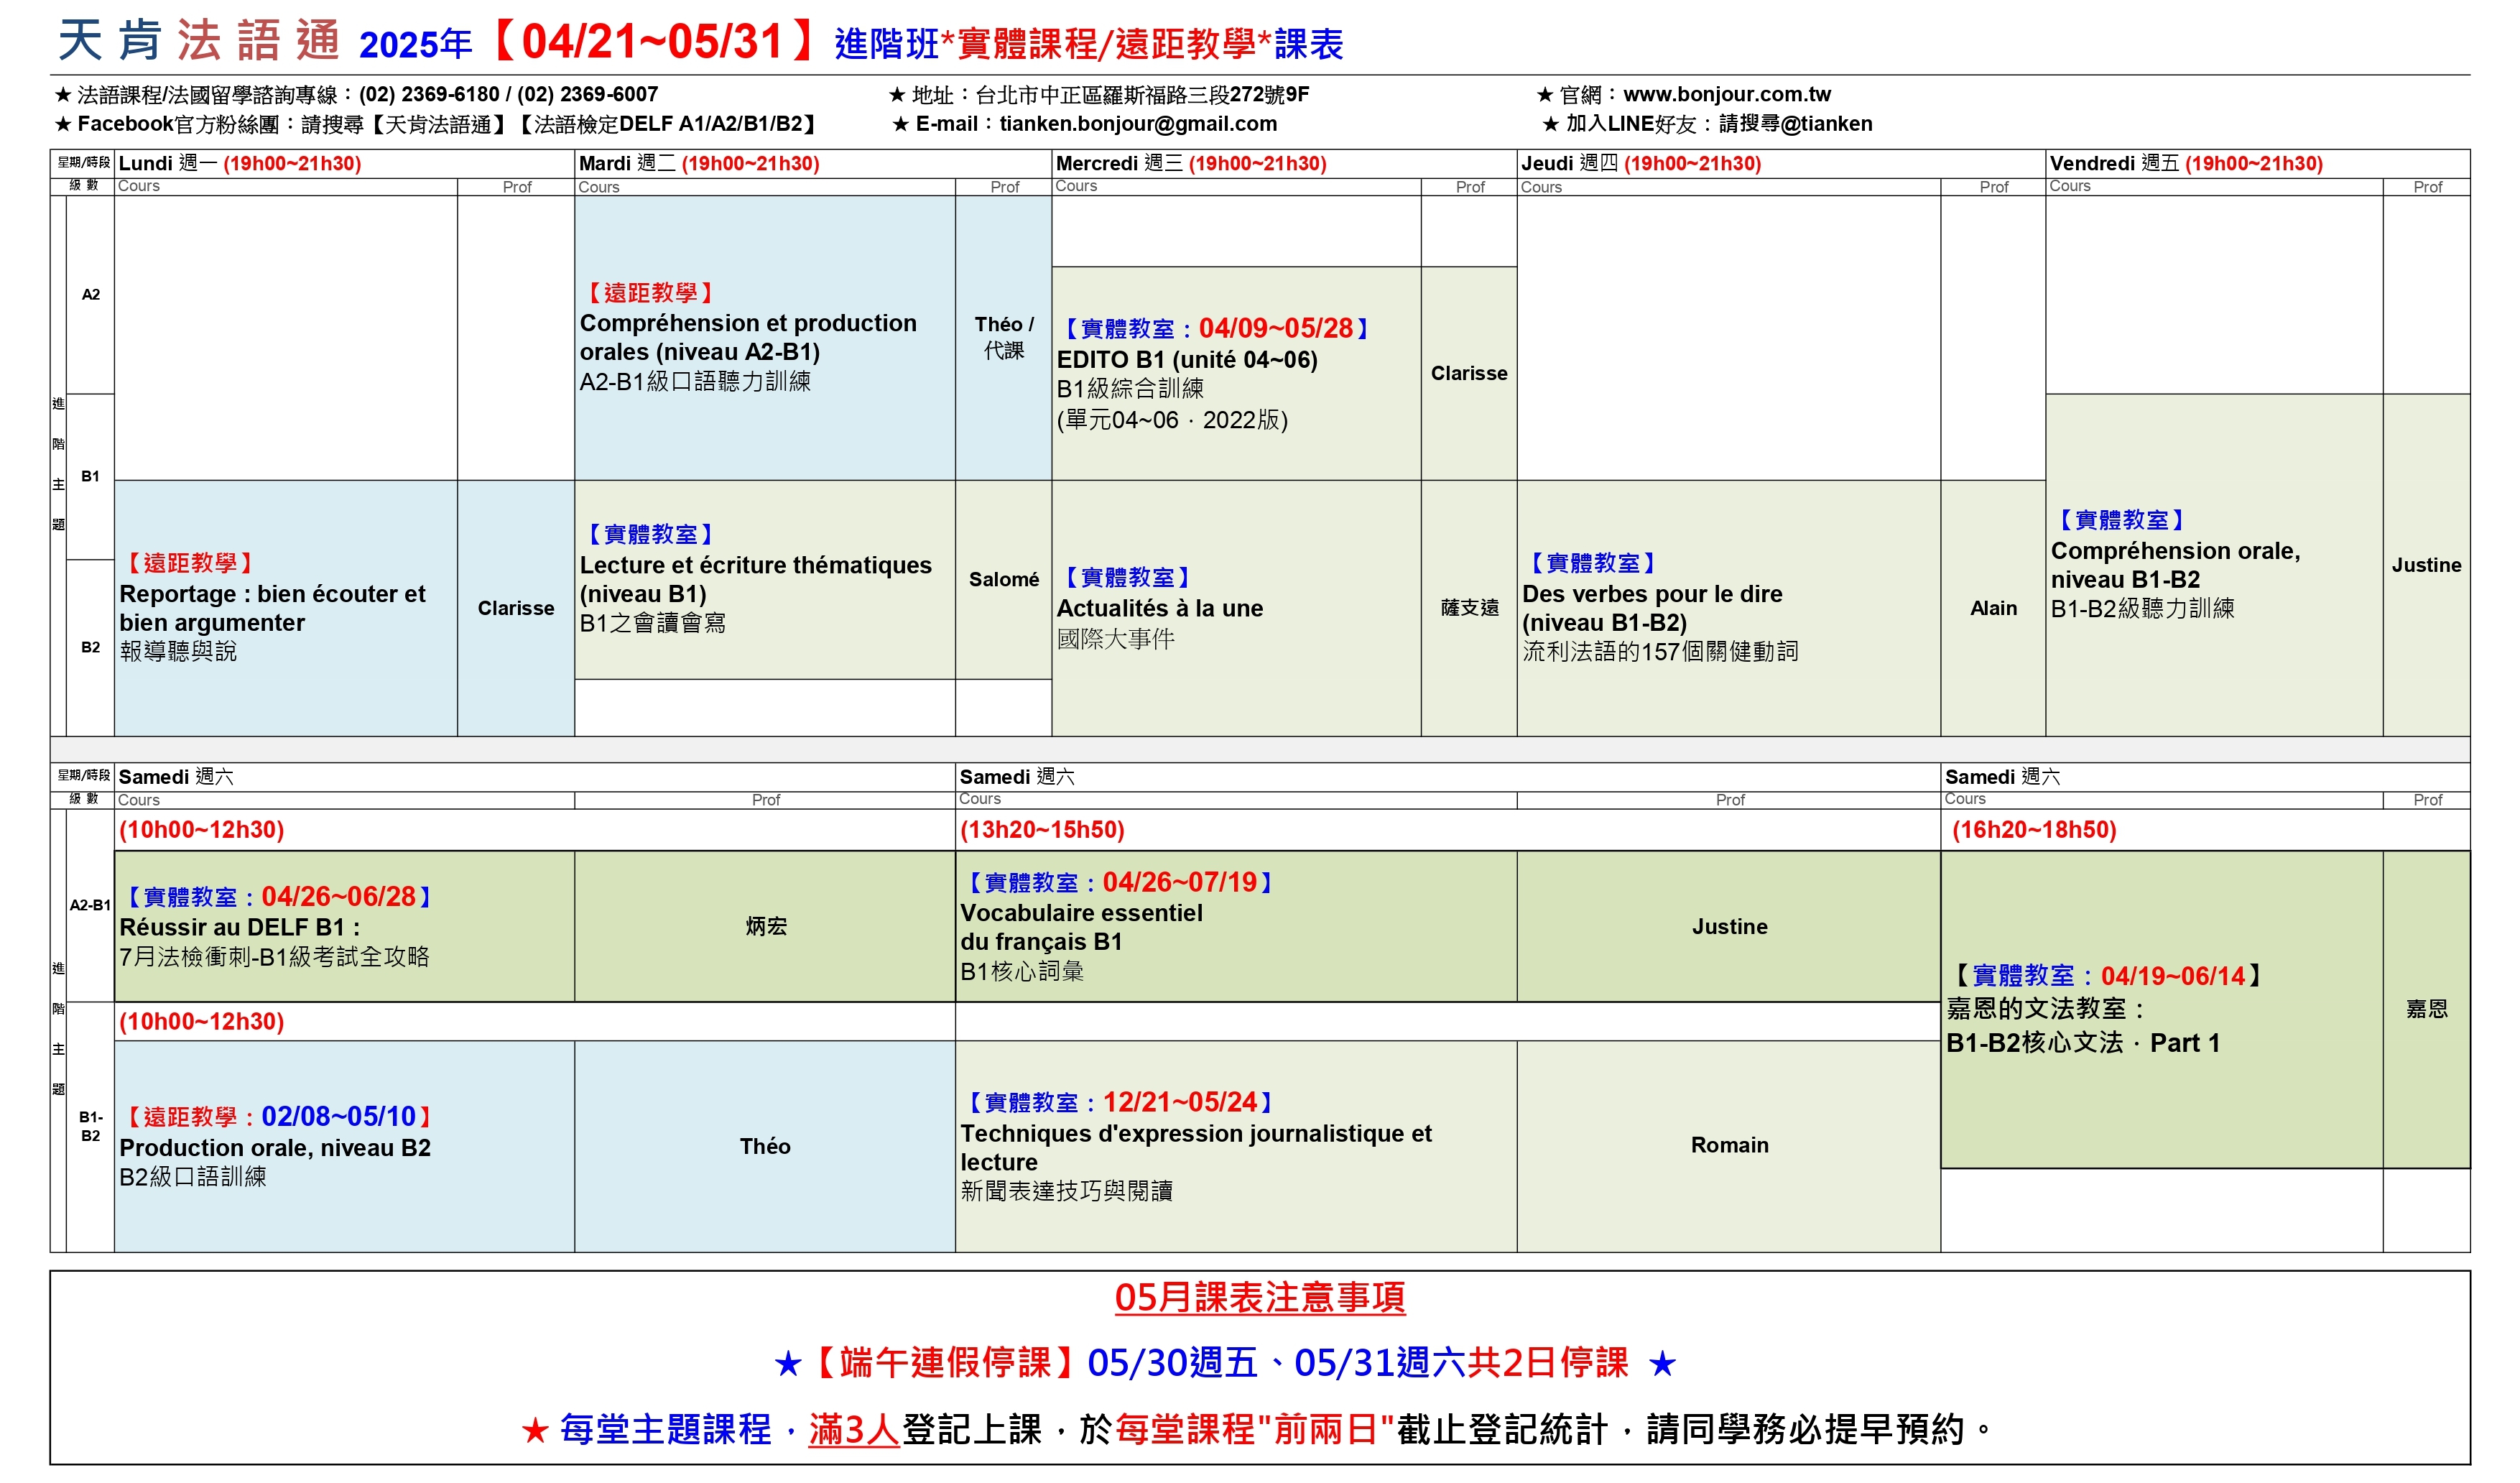Screen dimensions: 2520x1483
Task: Click the 05月課表注意事項 heading
Action: click(1260, 1297)
